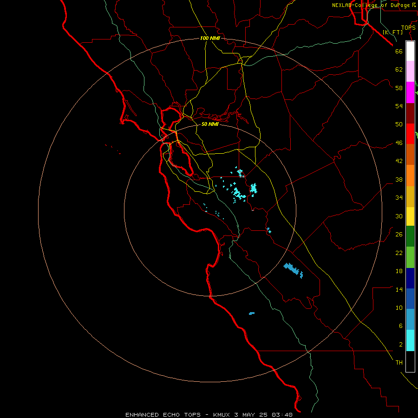The image size is (418, 418).
Task: Click legend value "26"
Action: 399,235
